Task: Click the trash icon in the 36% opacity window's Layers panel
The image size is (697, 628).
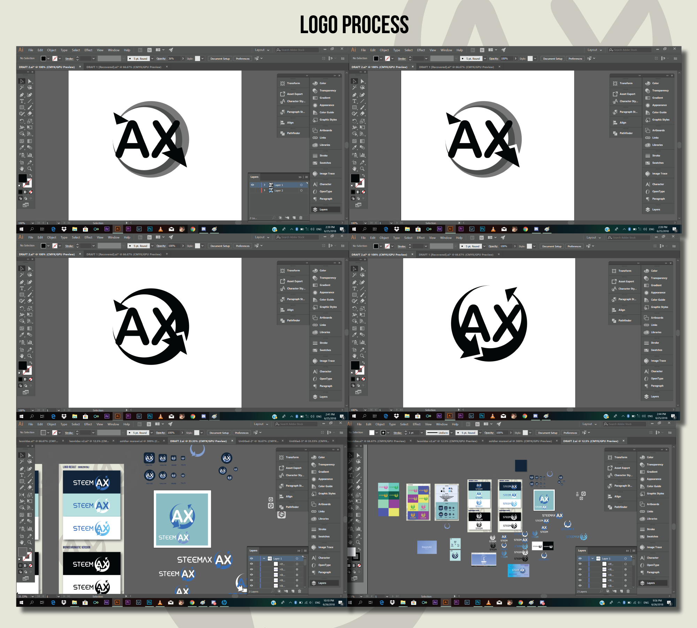Action: (301, 218)
